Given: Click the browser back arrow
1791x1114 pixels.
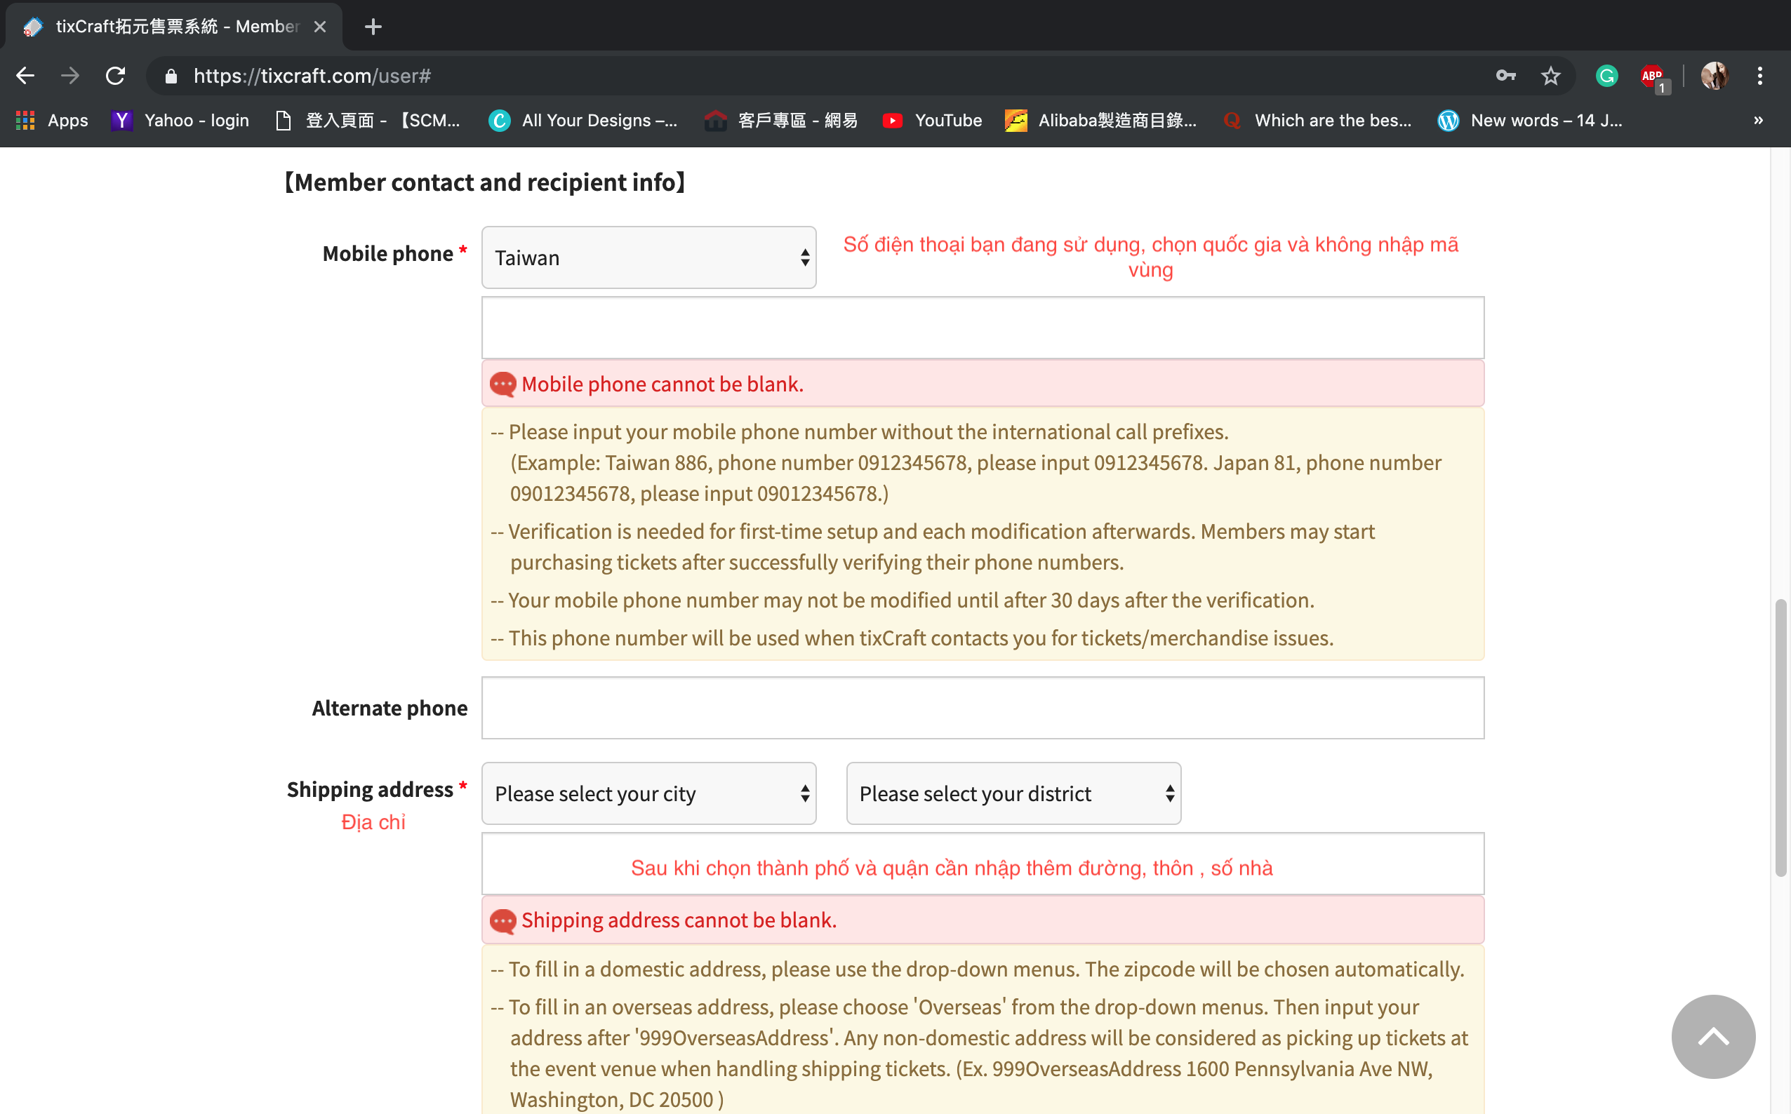Looking at the screenshot, I should pos(26,76).
